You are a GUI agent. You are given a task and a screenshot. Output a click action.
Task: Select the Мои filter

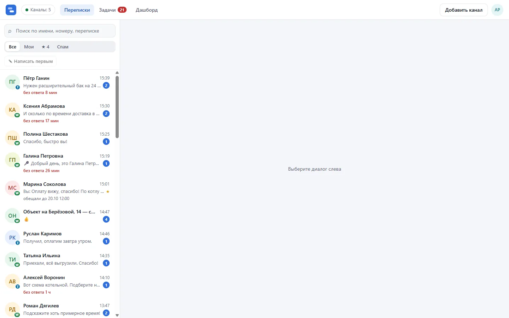(x=29, y=47)
